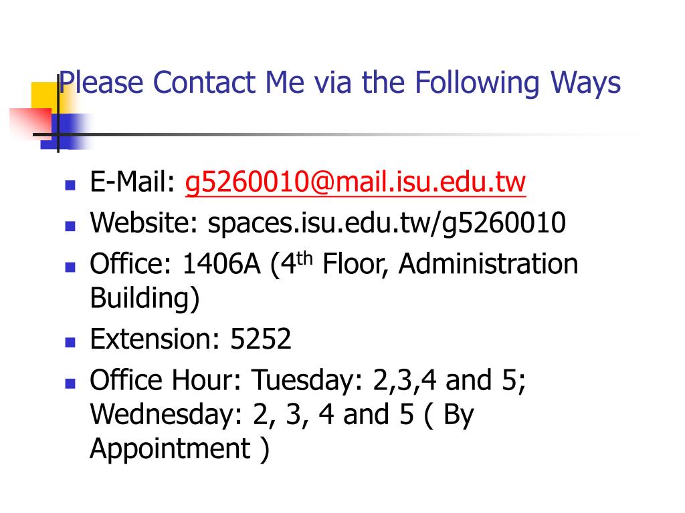Click the blue bullet beside E-Mail
The image size is (685, 513).
[x=70, y=185]
